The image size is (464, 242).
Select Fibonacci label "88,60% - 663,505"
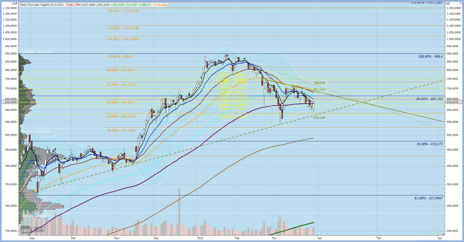(x=429, y=99)
